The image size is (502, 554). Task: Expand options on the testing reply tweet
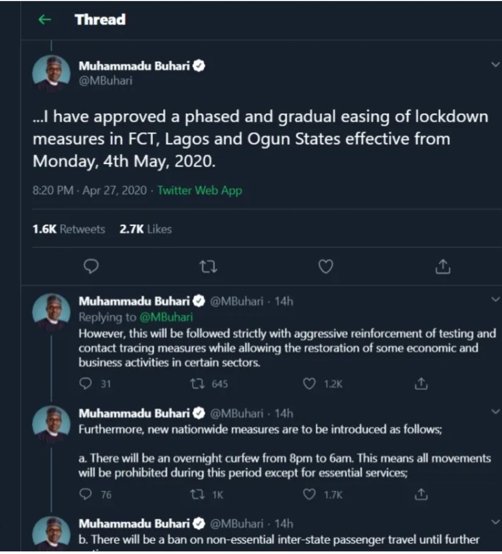pyautogui.click(x=495, y=299)
